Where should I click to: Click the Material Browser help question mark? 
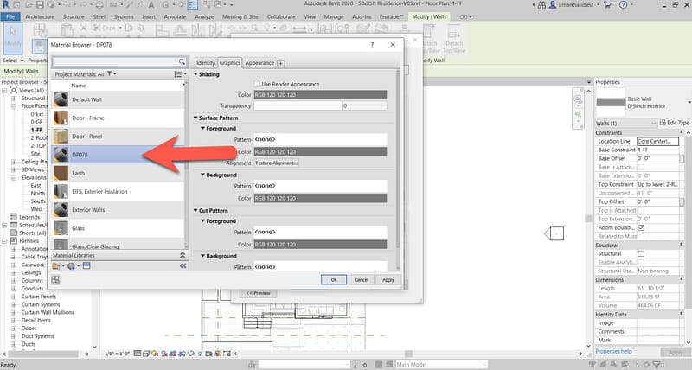coord(372,45)
